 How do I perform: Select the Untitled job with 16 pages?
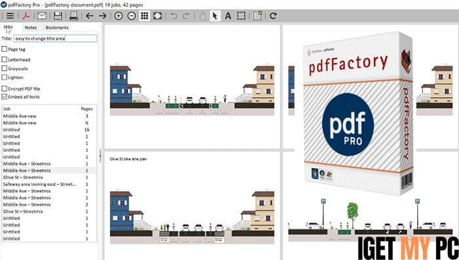(x=49, y=130)
